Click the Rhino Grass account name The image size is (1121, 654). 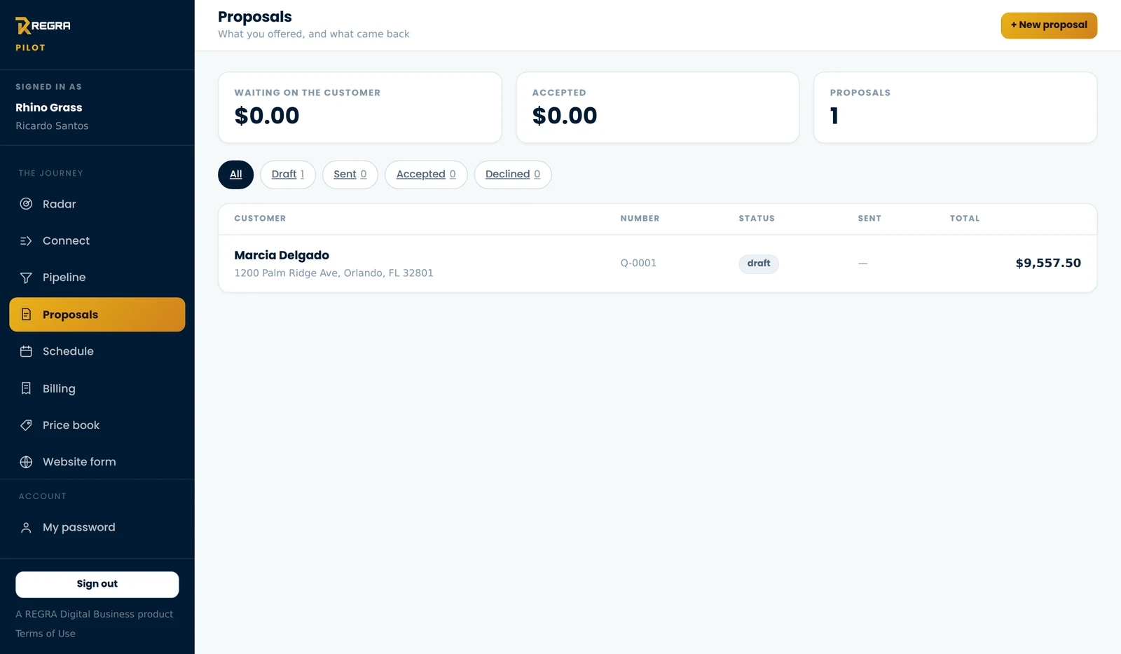49,107
